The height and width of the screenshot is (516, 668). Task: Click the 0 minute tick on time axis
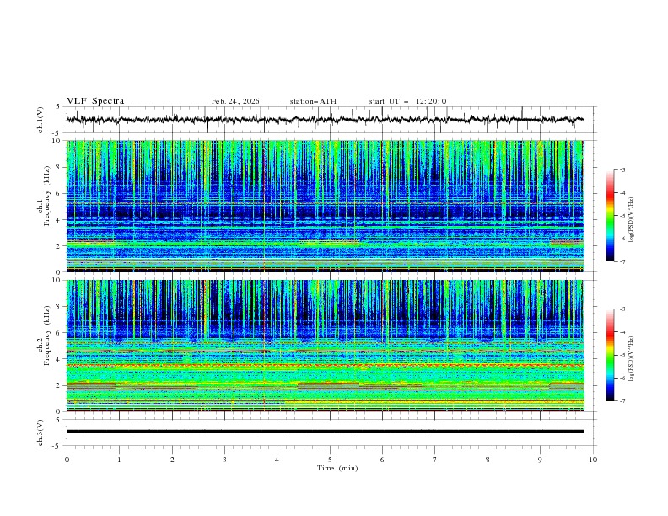pyautogui.click(x=67, y=459)
